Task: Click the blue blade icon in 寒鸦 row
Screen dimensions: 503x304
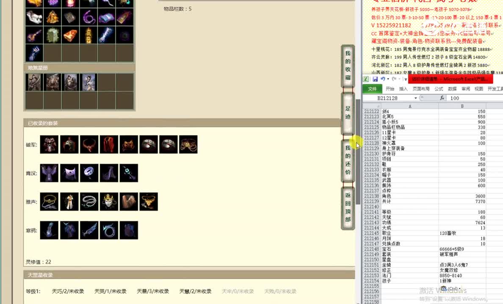Action: pos(89,230)
